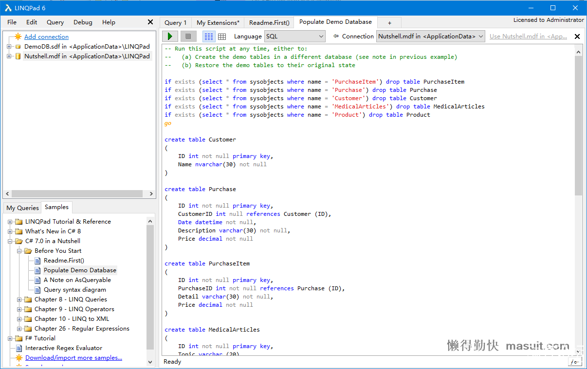This screenshot has width=587, height=369.
Task: Expand the F# Tutorial node
Action: click(10, 338)
